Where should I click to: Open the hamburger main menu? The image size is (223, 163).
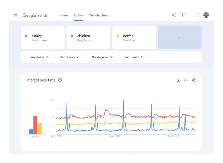tap(15, 15)
